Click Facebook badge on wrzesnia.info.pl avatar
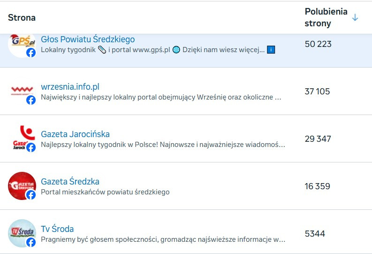The width and height of the screenshot is (372, 254). (x=31, y=100)
